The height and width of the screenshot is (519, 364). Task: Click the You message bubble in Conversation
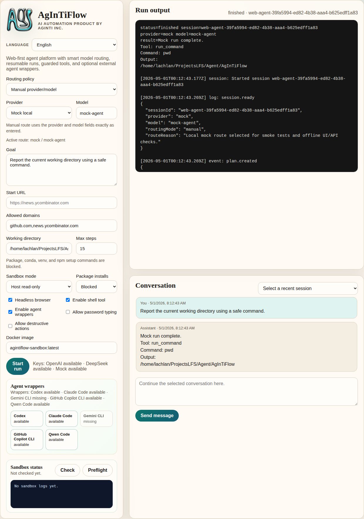coord(247,308)
